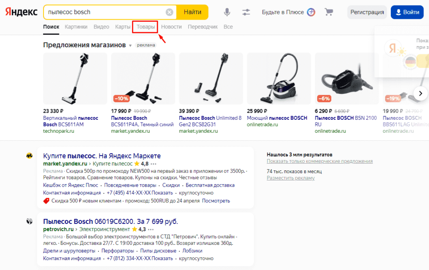Click Показать только коммерческие предложения link
This screenshot has height=270, width=429.
pyautogui.click(x=320, y=161)
